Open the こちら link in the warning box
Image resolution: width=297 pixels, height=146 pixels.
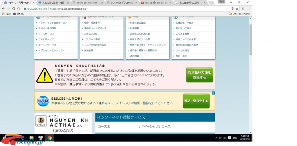click(94, 80)
